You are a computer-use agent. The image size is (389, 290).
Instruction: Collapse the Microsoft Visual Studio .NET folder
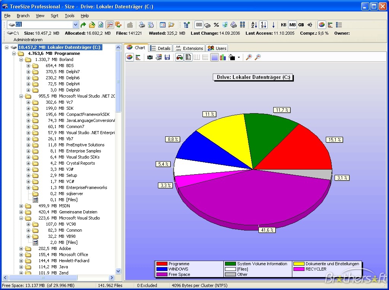click(21, 96)
